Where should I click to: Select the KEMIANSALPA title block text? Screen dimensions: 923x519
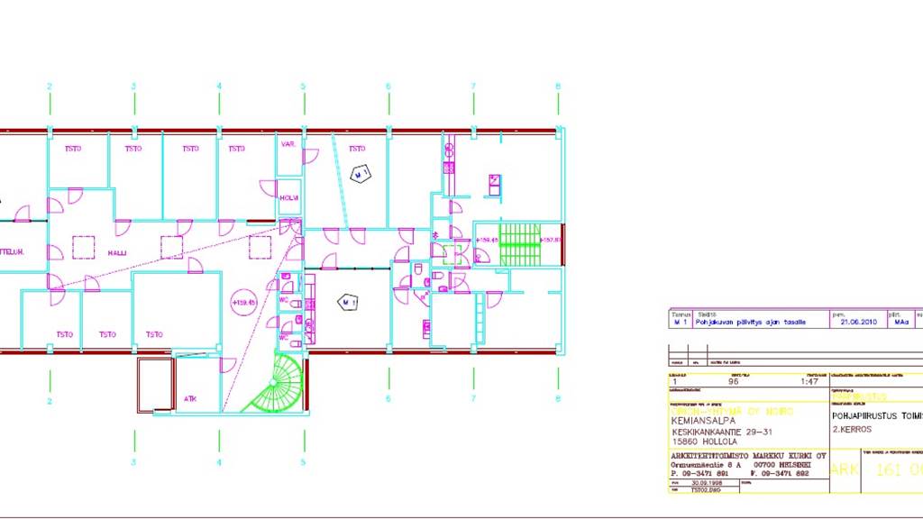click(703, 421)
